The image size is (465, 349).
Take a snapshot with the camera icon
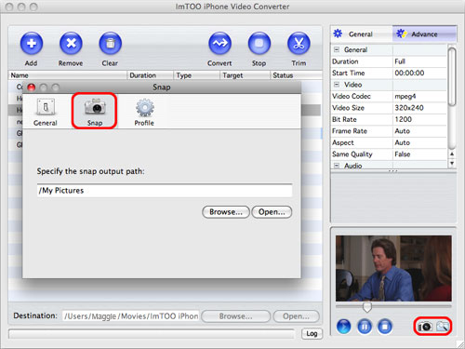point(425,327)
